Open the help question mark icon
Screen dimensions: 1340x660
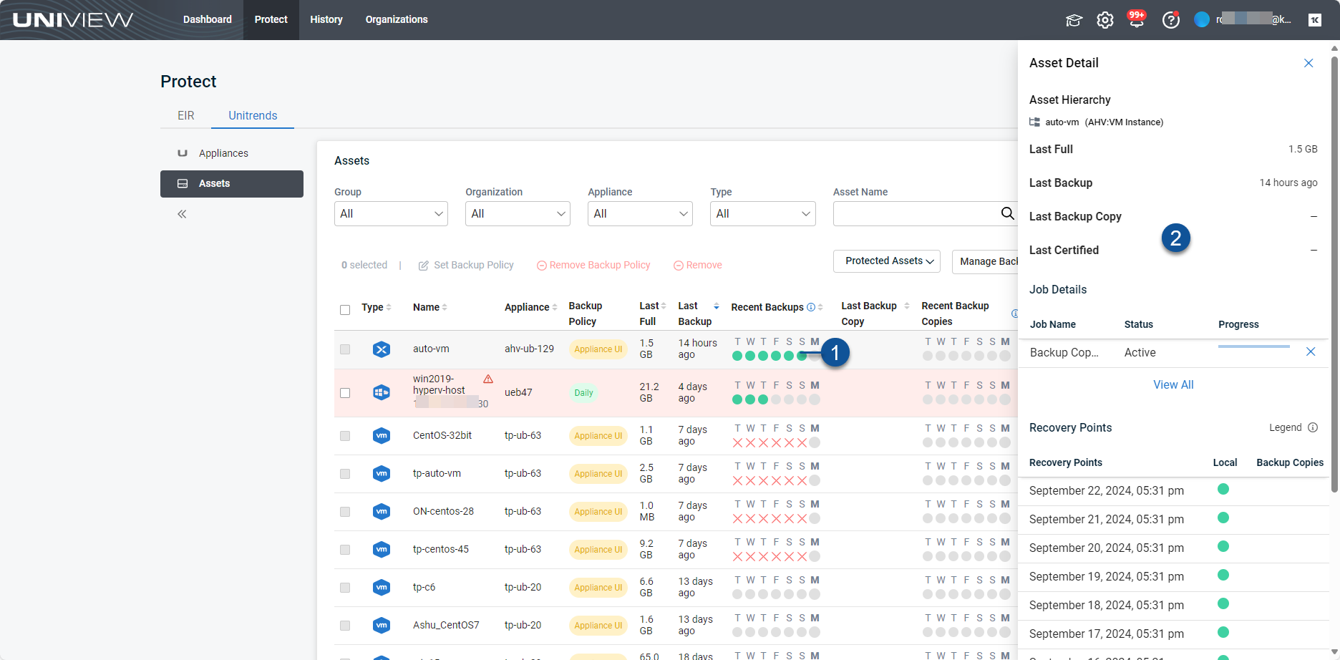pyautogui.click(x=1171, y=20)
